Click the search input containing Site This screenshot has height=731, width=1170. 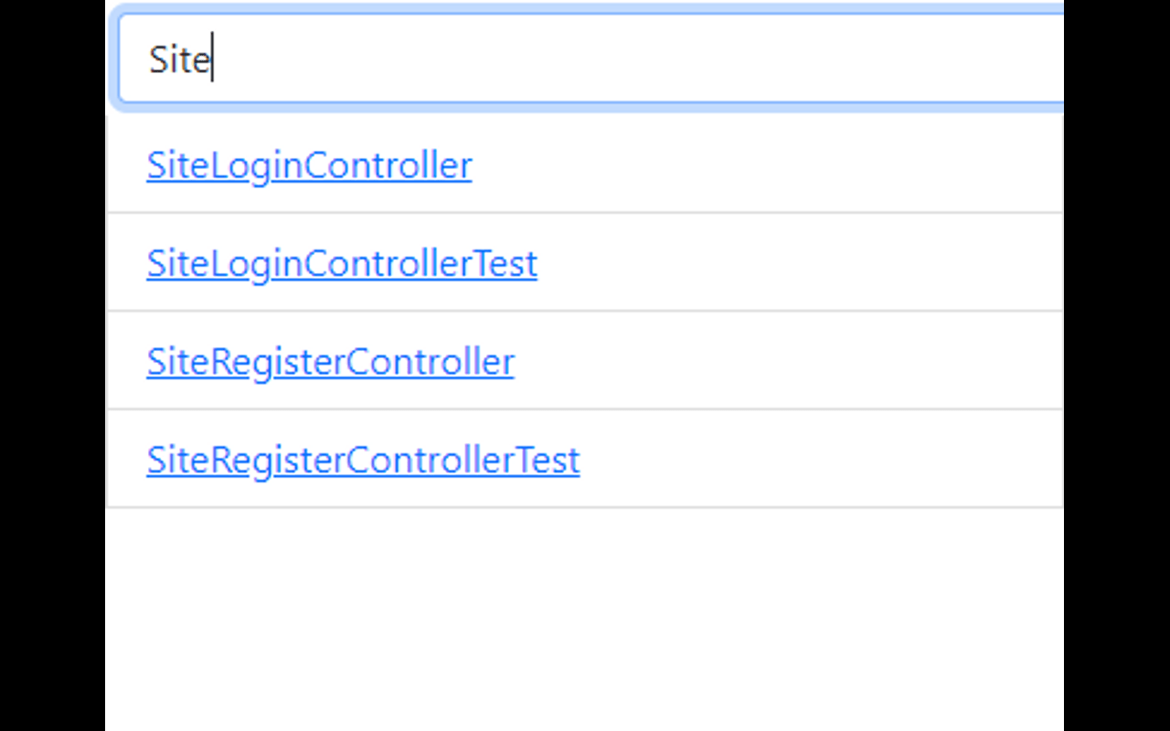click(585, 58)
